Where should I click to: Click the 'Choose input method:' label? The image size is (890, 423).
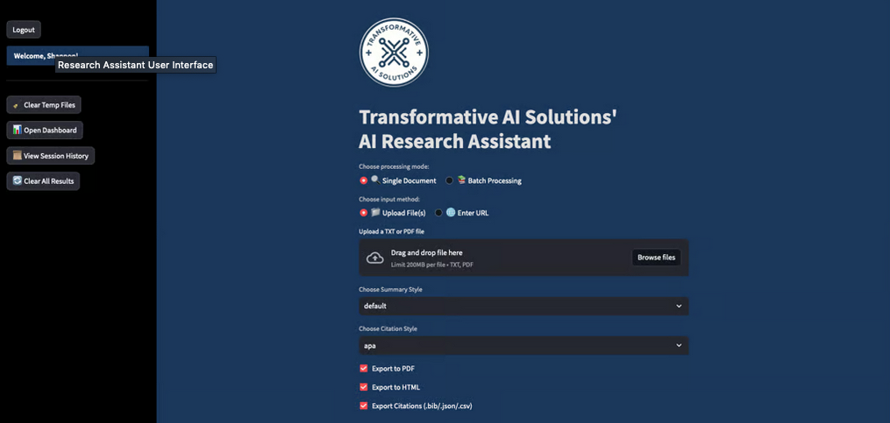388,200
